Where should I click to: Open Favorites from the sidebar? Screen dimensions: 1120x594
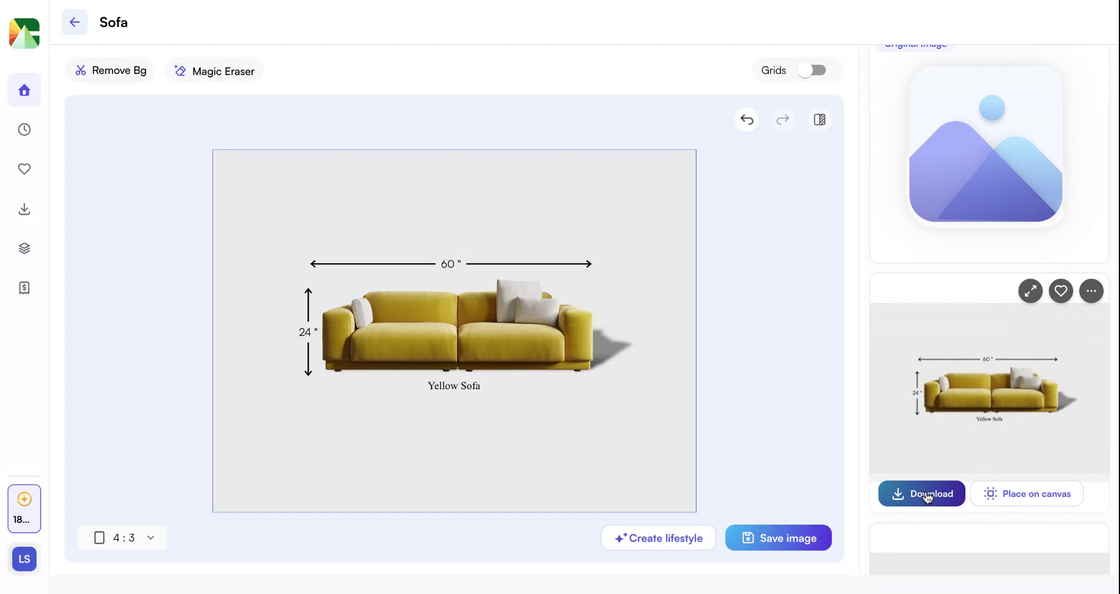[24, 169]
